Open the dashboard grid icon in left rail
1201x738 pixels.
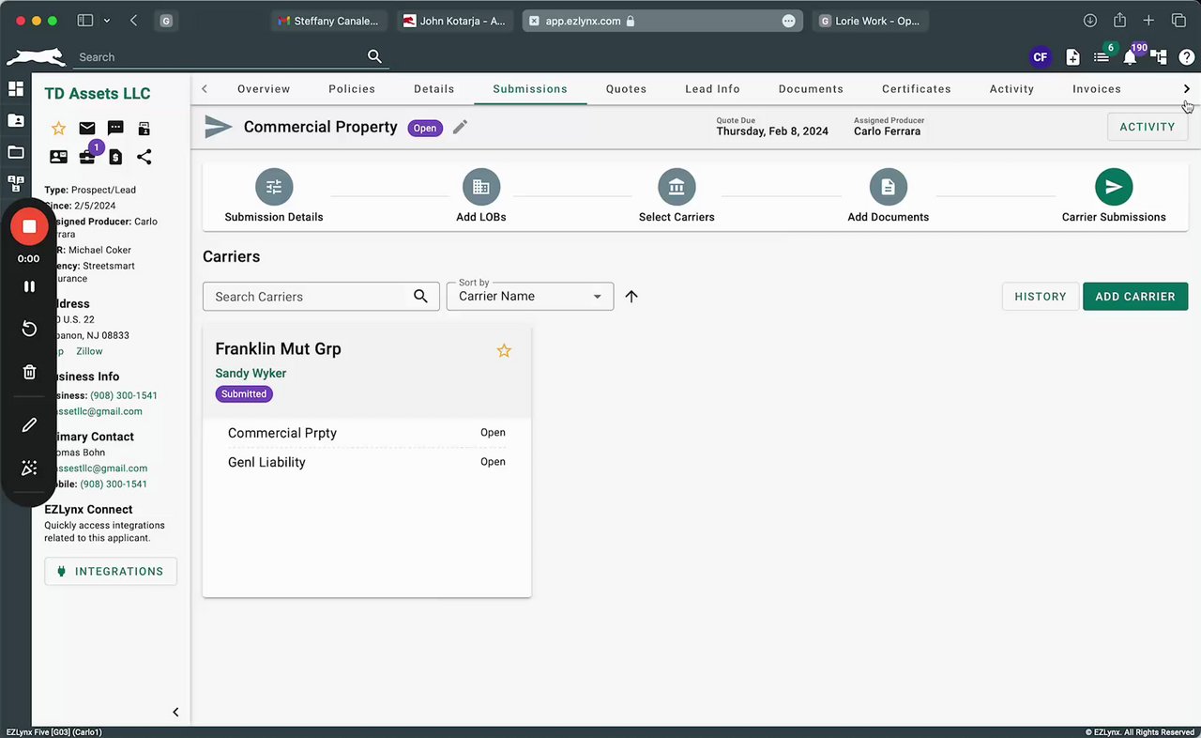(16, 89)
